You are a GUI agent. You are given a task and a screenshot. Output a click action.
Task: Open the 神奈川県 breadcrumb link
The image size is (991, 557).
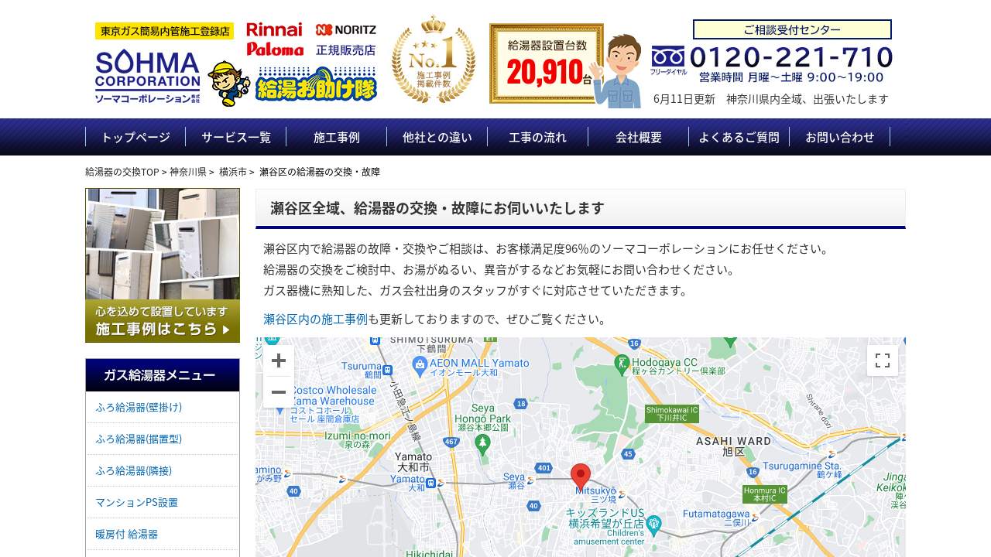point(187,172)
